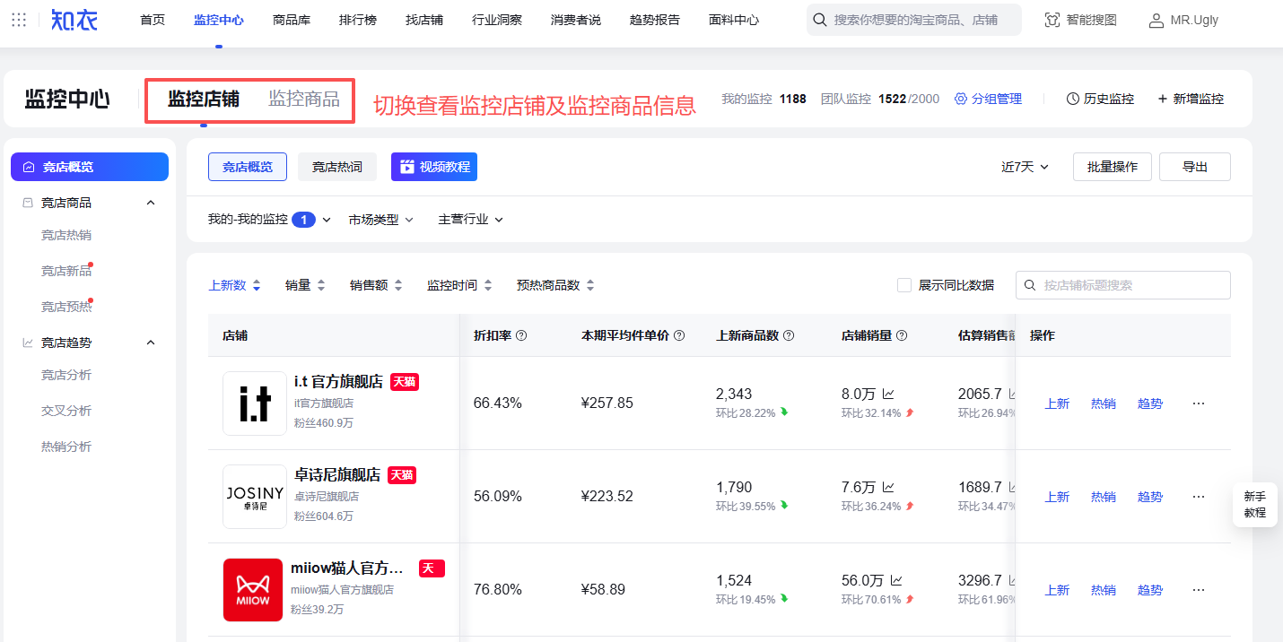Sort the table by 预热商品数

click(x=555, y=285)
